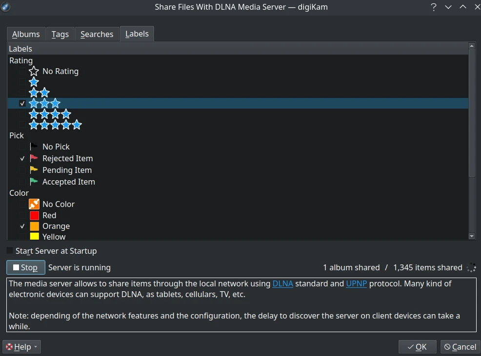Click the Red color swatch
The image size is (481, 356).
[x=34, y=215]
